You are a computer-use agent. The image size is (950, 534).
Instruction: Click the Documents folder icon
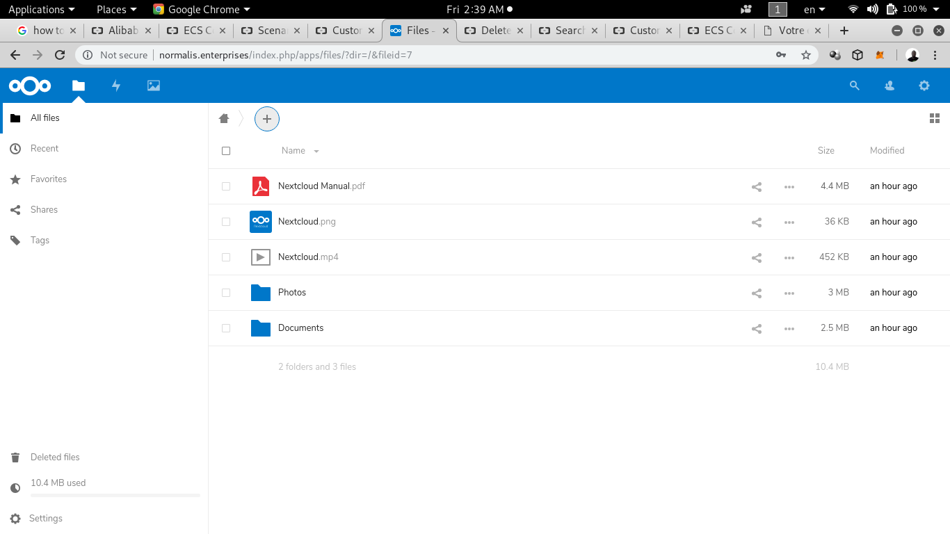point(261,328)
